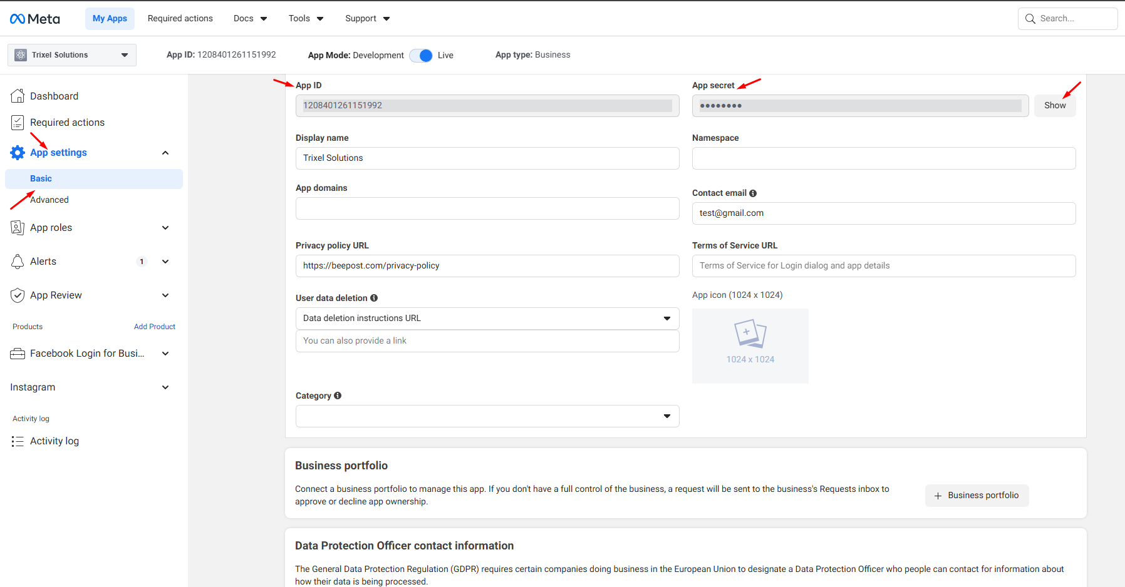
Task: Click the App settings gear icon
Action: (18, 153)
